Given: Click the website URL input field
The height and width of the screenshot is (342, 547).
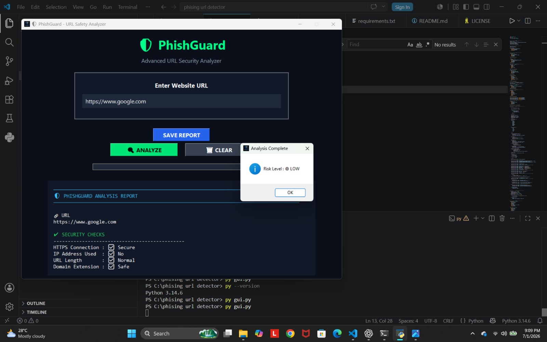Looking at the screenshot, I should click(x=181, y=101).
